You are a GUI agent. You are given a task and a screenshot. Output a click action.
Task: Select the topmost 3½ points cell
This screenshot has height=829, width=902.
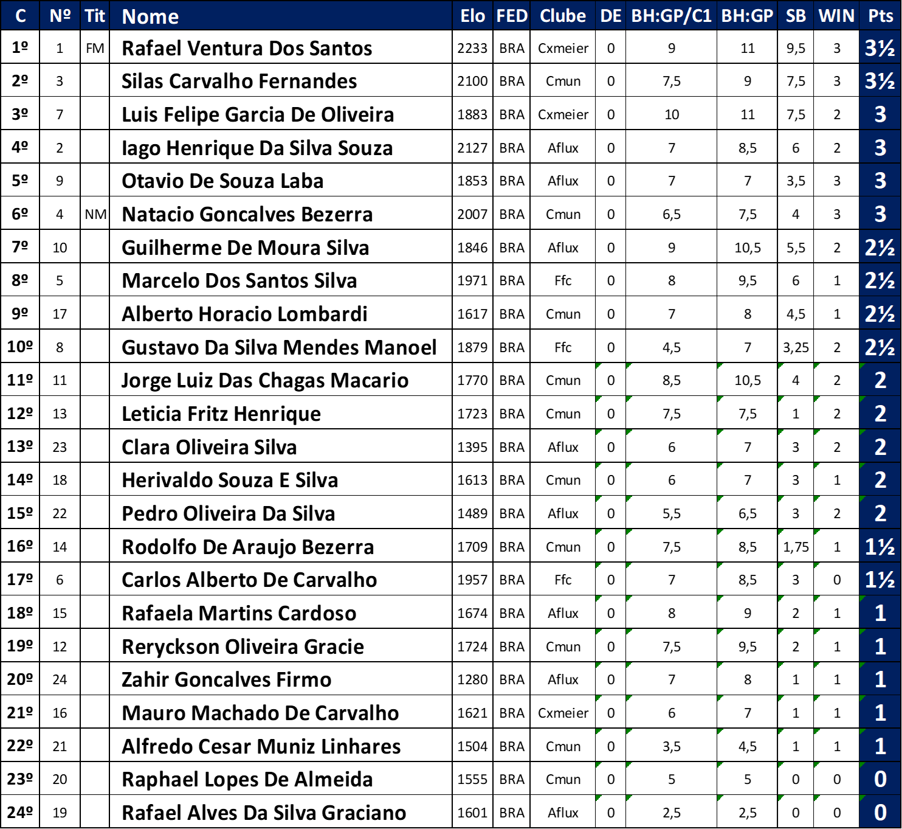pyautogui.click(x=880, y=48)
